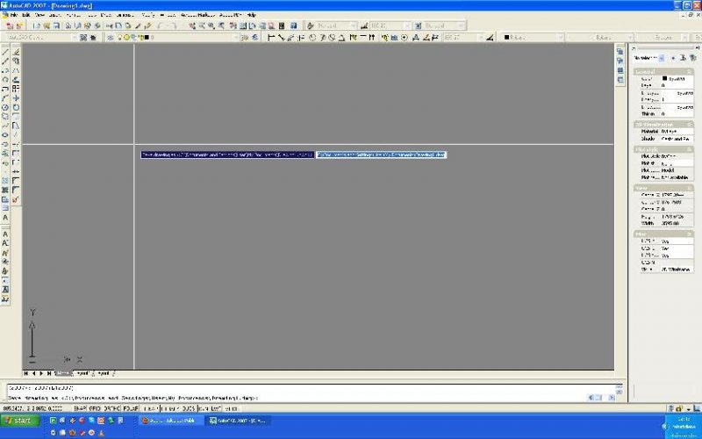The image size is (702, 439).
Task: Collapse the General section in Properties
Action: point(690,72)
